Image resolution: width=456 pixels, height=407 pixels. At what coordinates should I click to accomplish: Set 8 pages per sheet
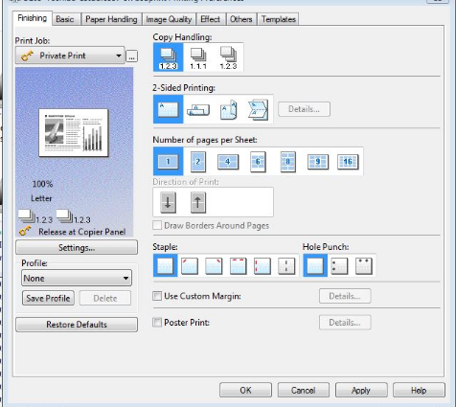coord(287,162)
